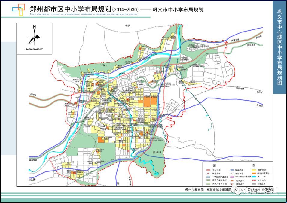The width and height of the screenshot is (287, 203).
Task: Expand the 规划九年制学校 legend row
Action: (x=208, y=184)
